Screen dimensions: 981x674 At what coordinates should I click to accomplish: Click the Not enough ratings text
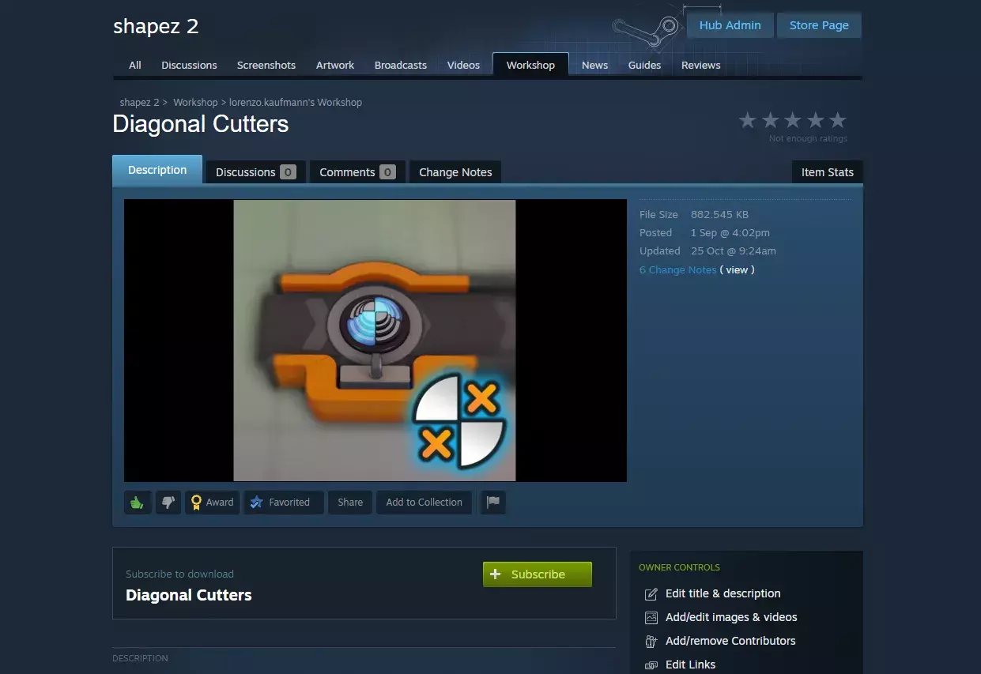(808, 138)
